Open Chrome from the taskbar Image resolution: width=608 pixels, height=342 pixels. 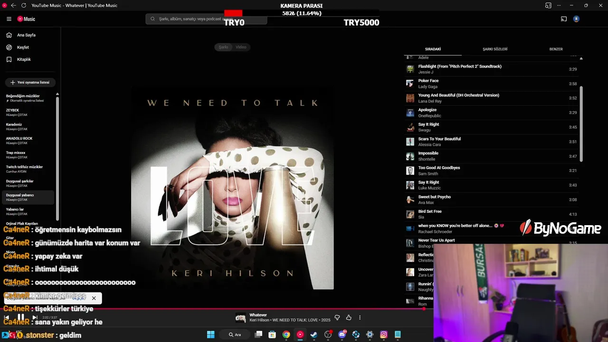click(x=286, y=334)
